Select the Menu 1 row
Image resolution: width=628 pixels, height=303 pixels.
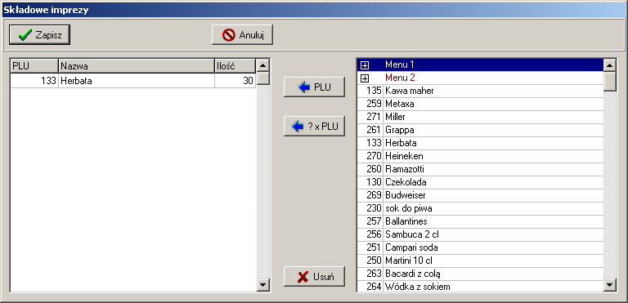pyautogui.click(x=480, y=65)
